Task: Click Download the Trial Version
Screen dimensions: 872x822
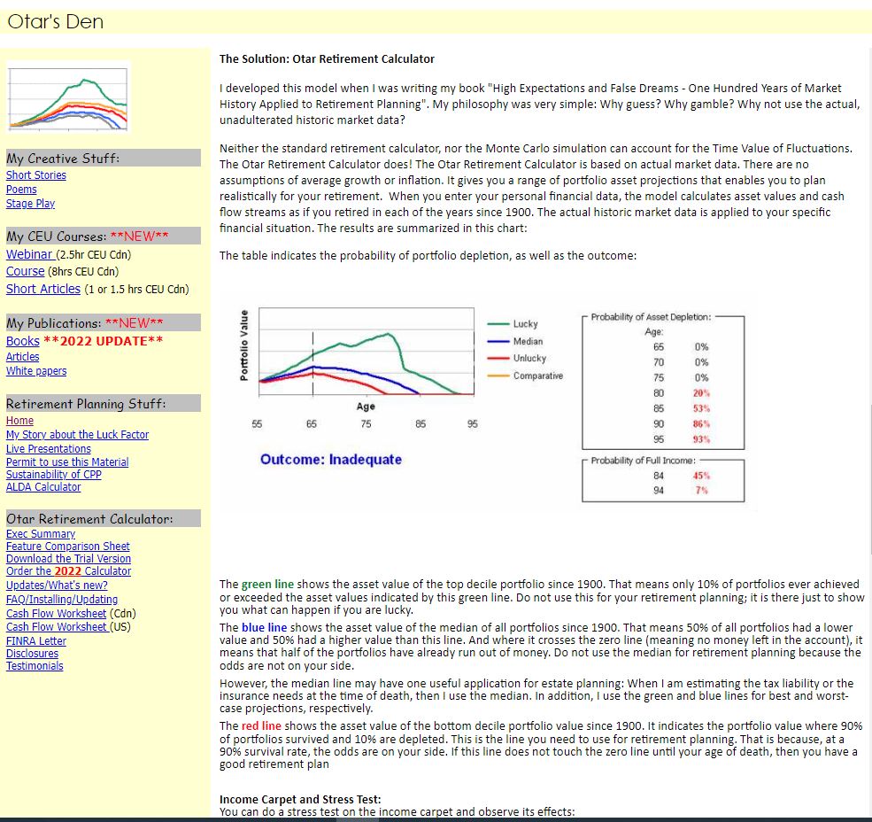Action: (68, 559)
